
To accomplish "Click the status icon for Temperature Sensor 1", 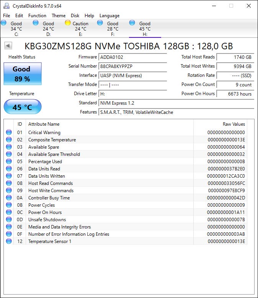I will (x=9, y=241).
